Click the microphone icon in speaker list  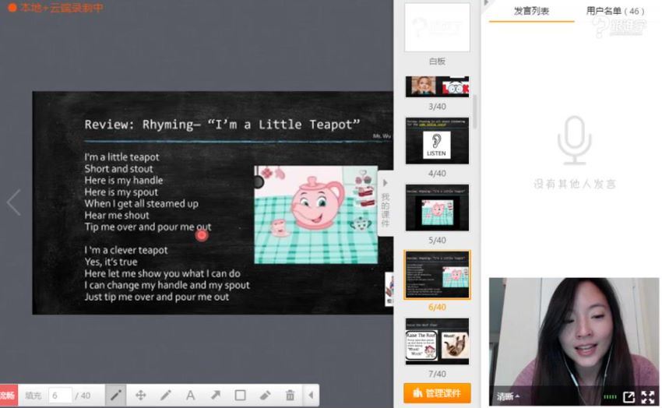coord(574,140)
